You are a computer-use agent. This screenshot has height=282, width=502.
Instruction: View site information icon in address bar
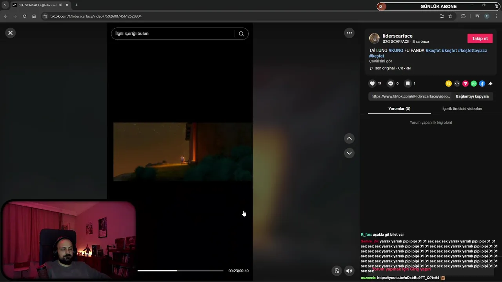click(x=45, y=16)
